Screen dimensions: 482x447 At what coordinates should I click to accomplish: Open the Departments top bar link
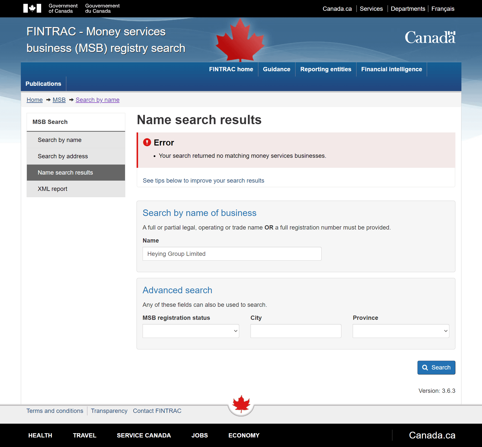(x=408, y=9)
